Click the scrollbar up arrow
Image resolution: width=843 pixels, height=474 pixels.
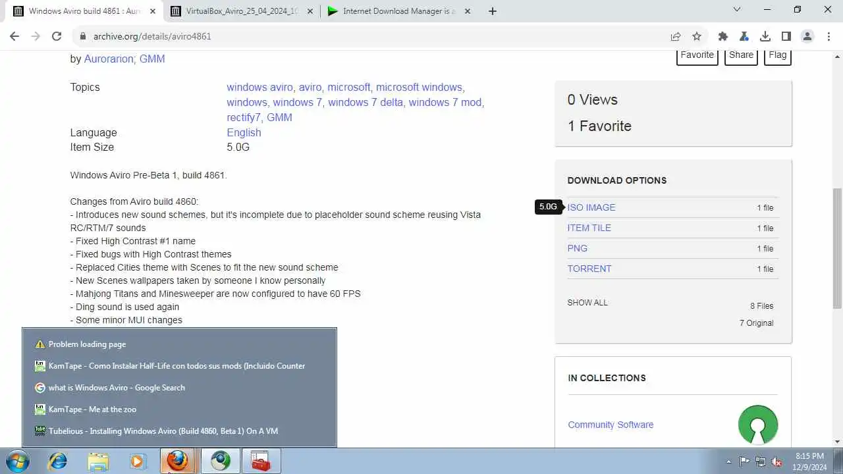[837, 55]
